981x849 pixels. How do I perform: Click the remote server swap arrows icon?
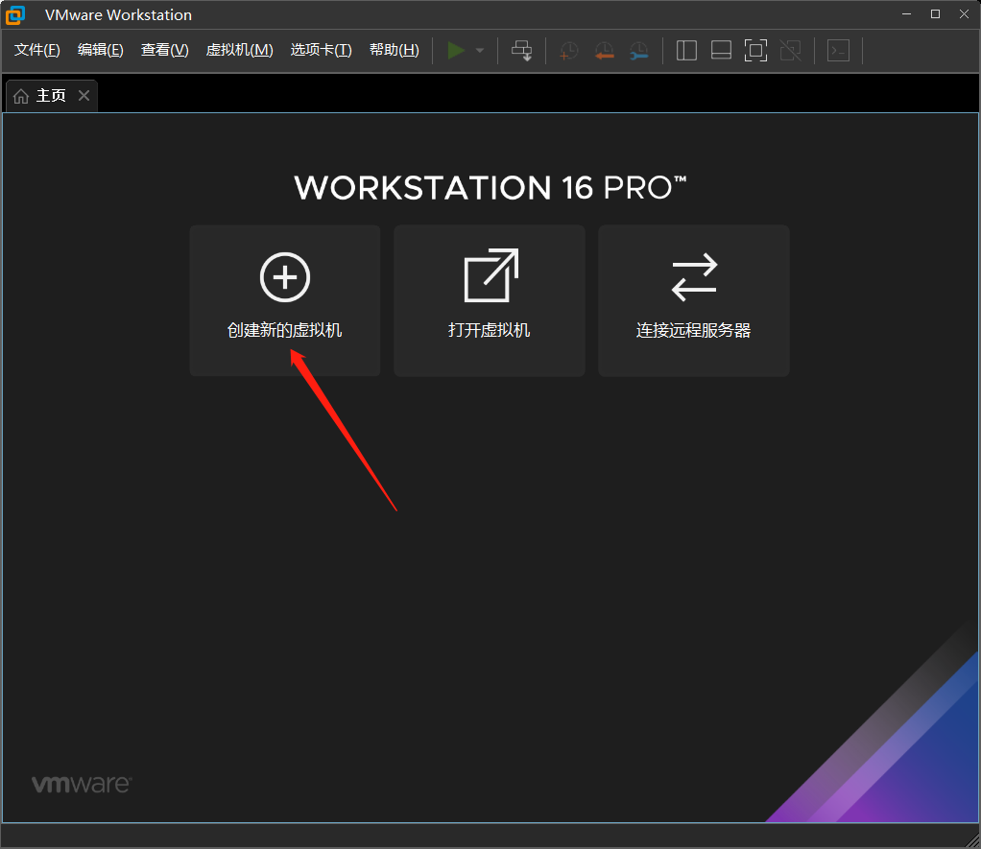[694, 277]
